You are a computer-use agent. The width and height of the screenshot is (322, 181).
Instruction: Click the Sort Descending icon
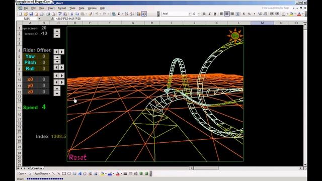pyautogui.click(x=132, y=14)
